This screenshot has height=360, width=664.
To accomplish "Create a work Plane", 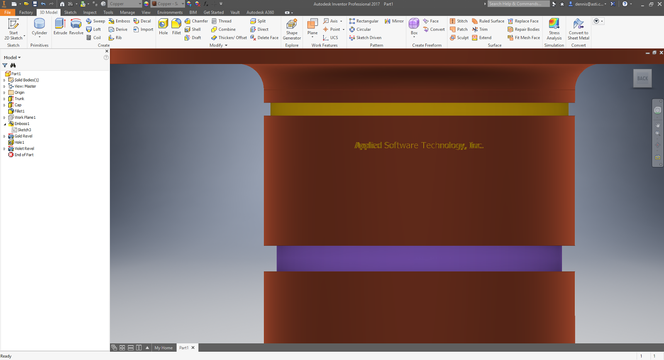I will pyautogui.click(x=312, y=26).
